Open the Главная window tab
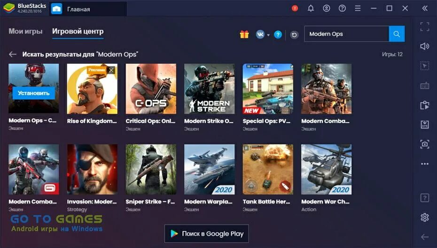Image resolution: width=437 pixels, height=248 pixels. tap(88, 9)
